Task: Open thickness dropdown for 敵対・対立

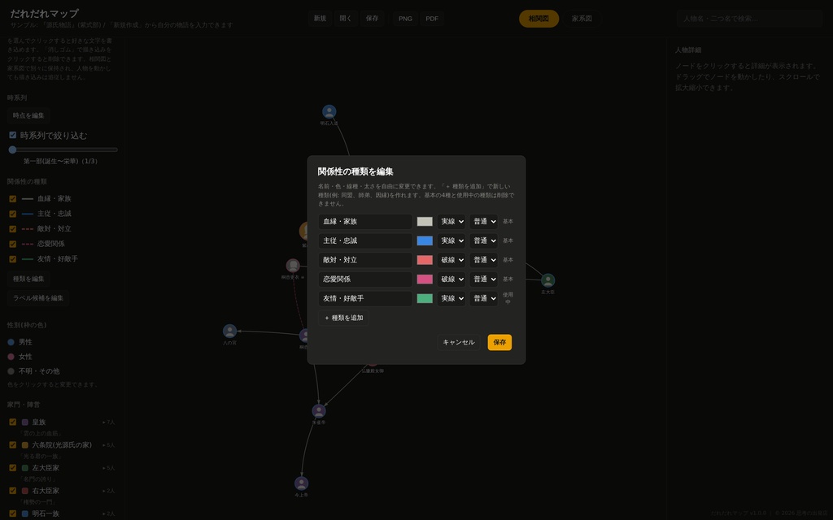Action: coord(483,260)
